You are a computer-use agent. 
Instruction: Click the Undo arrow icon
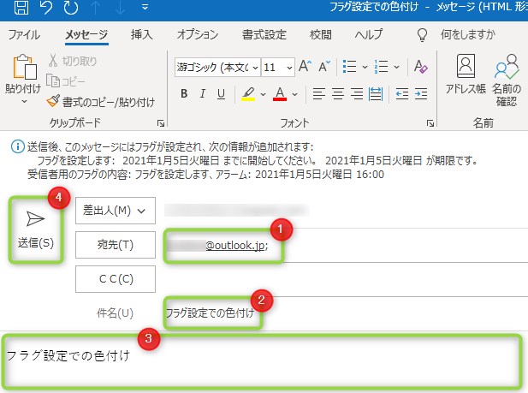(x=46, y=6)
